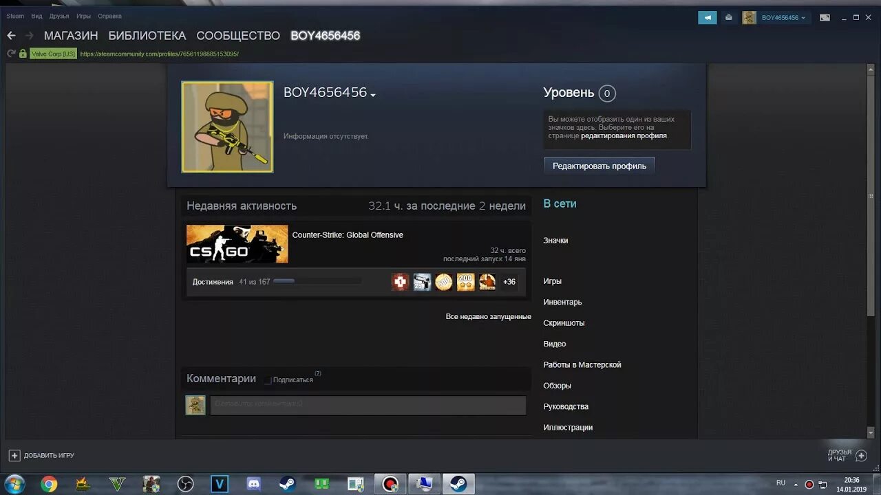
Task: Expand the profile name dropdown arrow
Action: 373,96
